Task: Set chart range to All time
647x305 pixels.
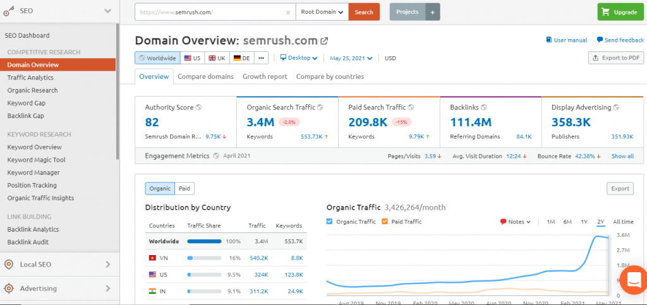Action: tap(623, 222)
